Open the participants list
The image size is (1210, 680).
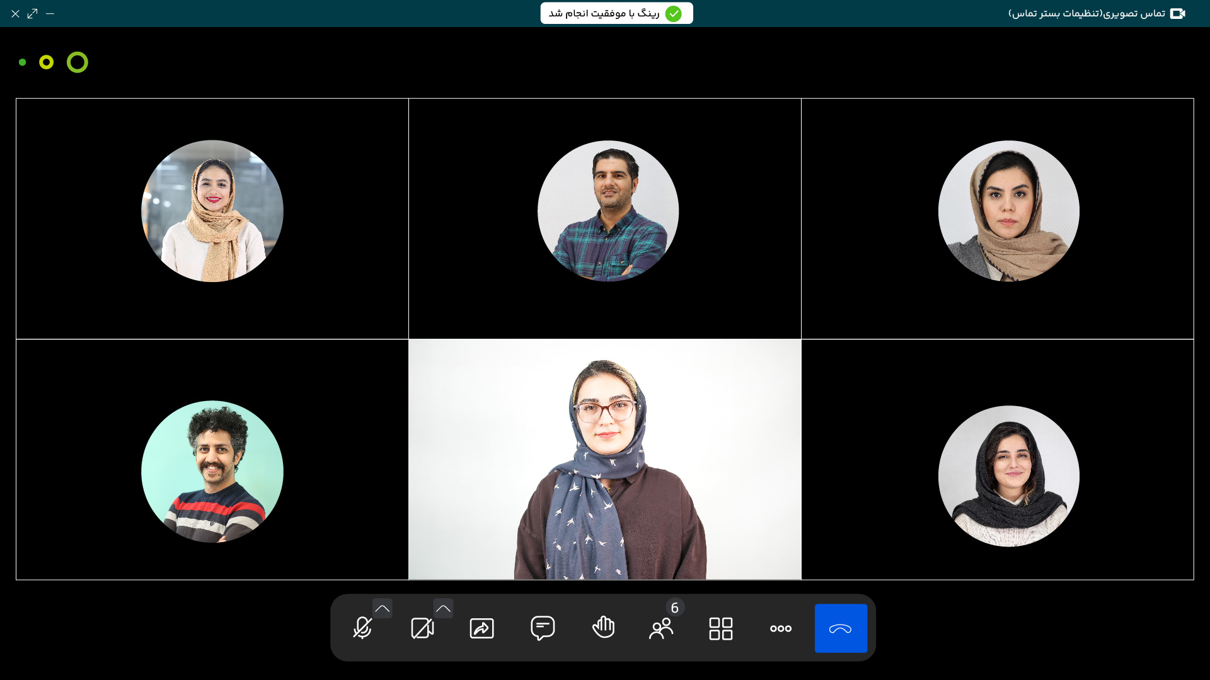[x=662, y=628]
